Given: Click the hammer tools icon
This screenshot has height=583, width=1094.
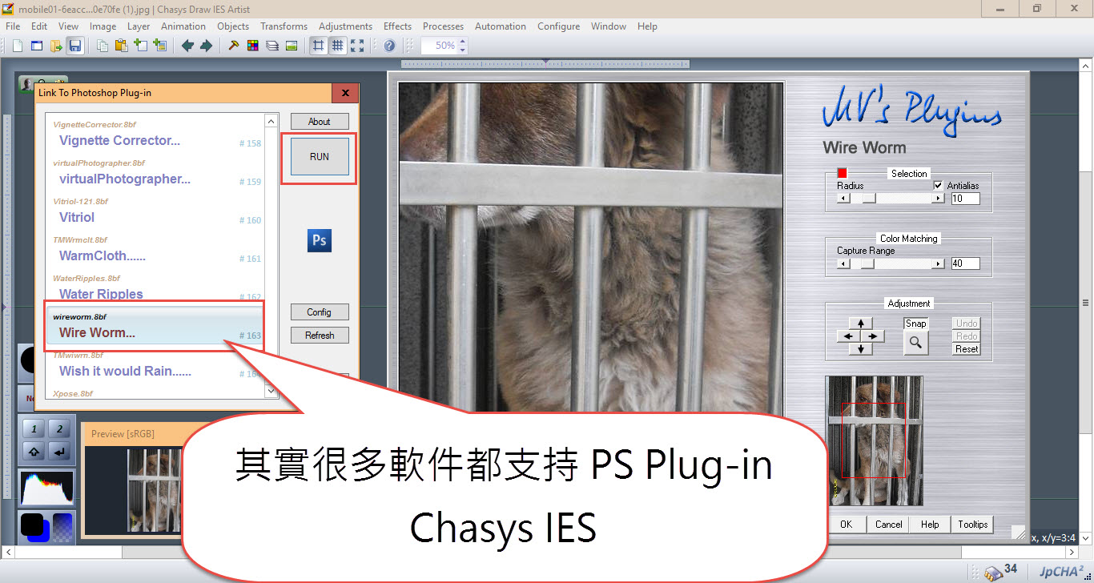Looking at the screenshot, I should pos(234,46).
